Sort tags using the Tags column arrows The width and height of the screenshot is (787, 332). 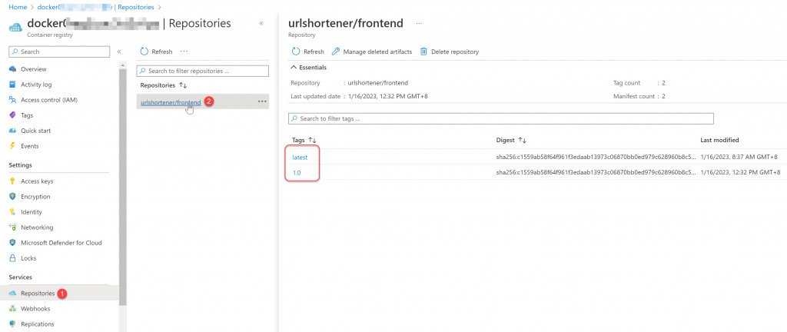pos(313,141)
